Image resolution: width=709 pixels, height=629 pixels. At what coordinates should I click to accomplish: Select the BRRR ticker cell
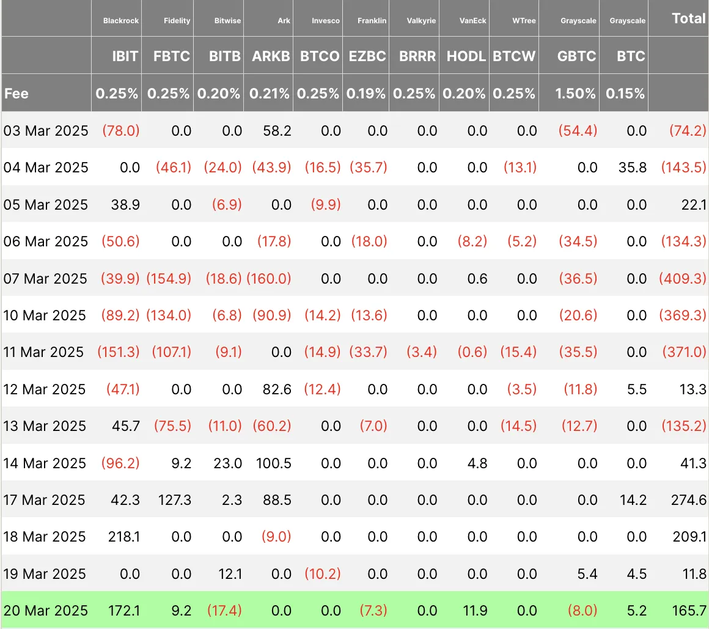tap(417, 56)
